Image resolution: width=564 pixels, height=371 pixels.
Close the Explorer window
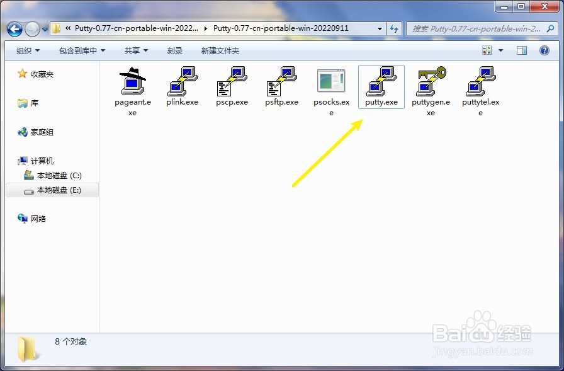click(544, 6)
